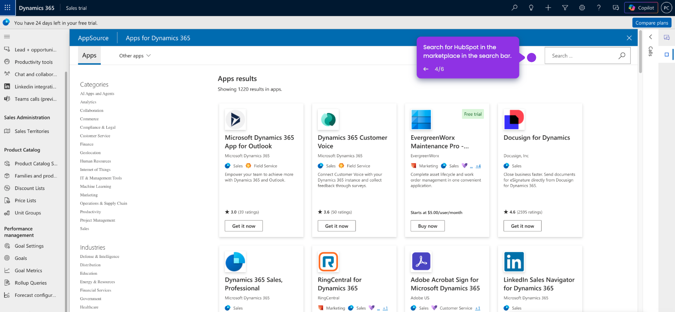Viewport: 675px width, 312px height.
Task: Open Lead + opportunity in sidebar
Action: pyautogui.click(x=30, y=50)
